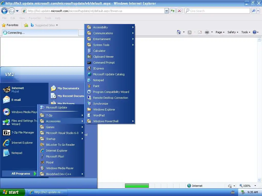
Task: Open Internet Explorer in All Programs list
Action: [61, 151]
